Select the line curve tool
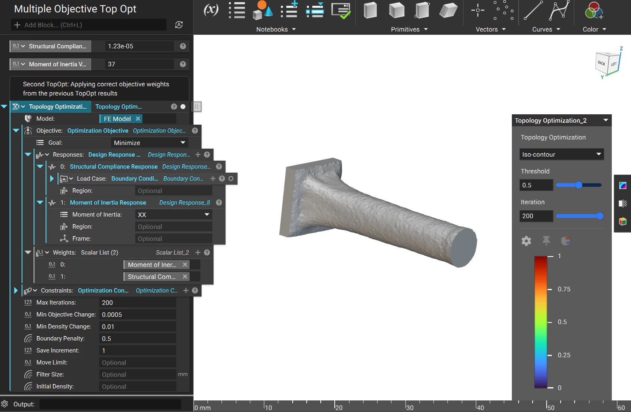This screenshot has height=412, width=631. pyautogui.click(x=533, y=10)
